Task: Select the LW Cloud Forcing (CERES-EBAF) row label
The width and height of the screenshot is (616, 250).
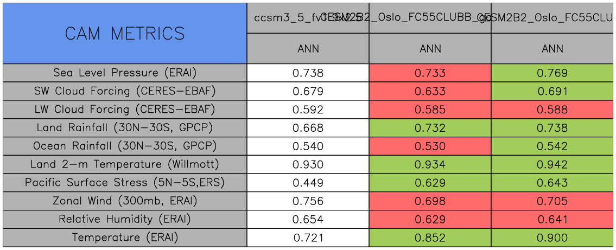Action: pyautogui.click(x=125, y=110)
